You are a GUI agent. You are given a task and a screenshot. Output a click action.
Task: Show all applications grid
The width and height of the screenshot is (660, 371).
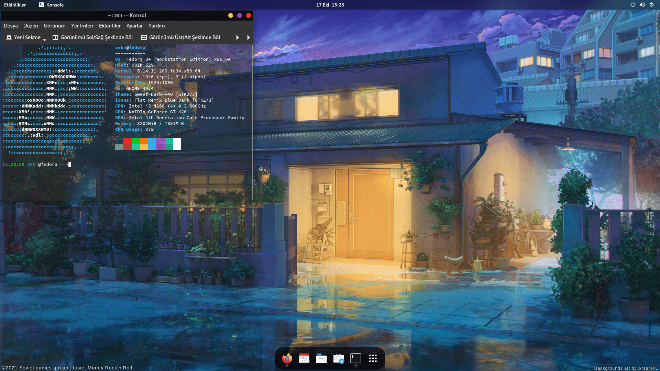click(373, 359)
